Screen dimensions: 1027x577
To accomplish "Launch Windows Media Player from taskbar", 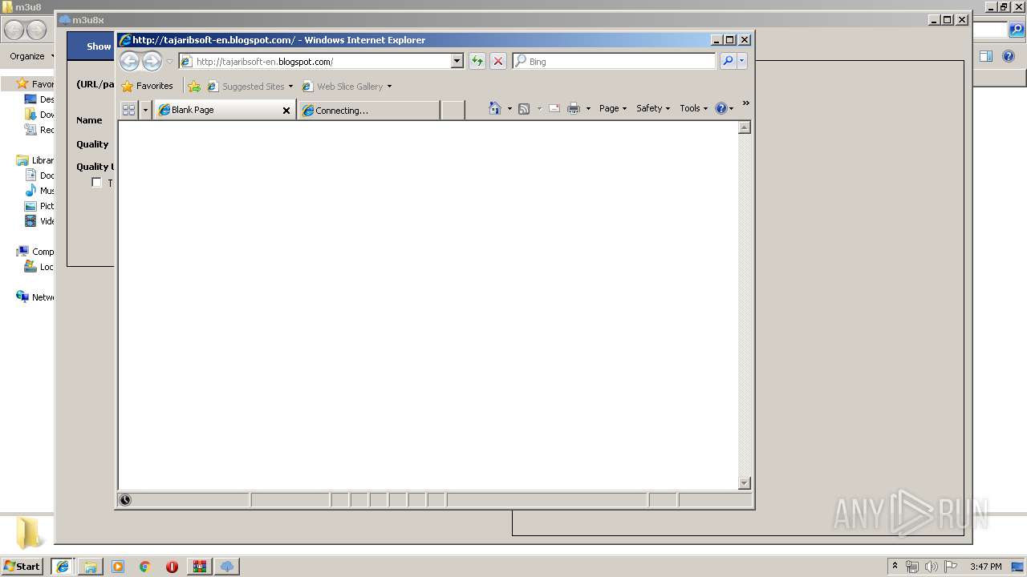I will pos(118,566).
